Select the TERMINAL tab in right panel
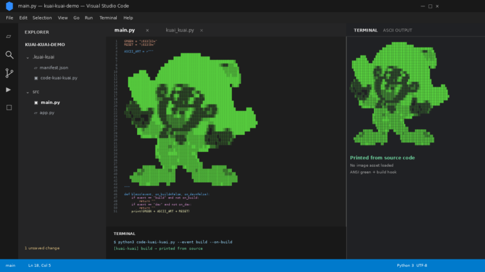Image resolution: width=485 pixels, height=272 pixels. click(366, 30)
